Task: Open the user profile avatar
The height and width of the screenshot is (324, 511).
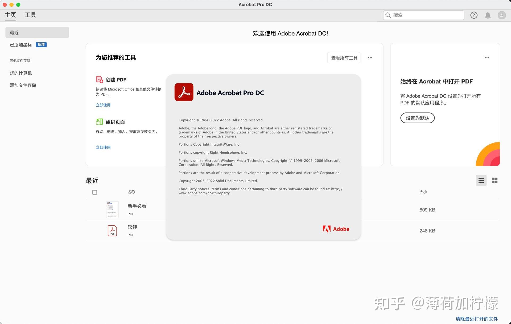Action: (x=502, y=15)
